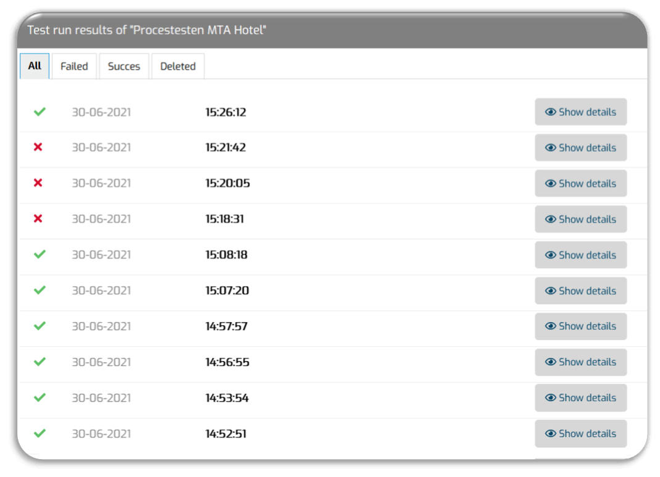Click green checkmark for 14:57:57 run
The height and width of the screenshot is (477, 660).
tap(39, 326)
